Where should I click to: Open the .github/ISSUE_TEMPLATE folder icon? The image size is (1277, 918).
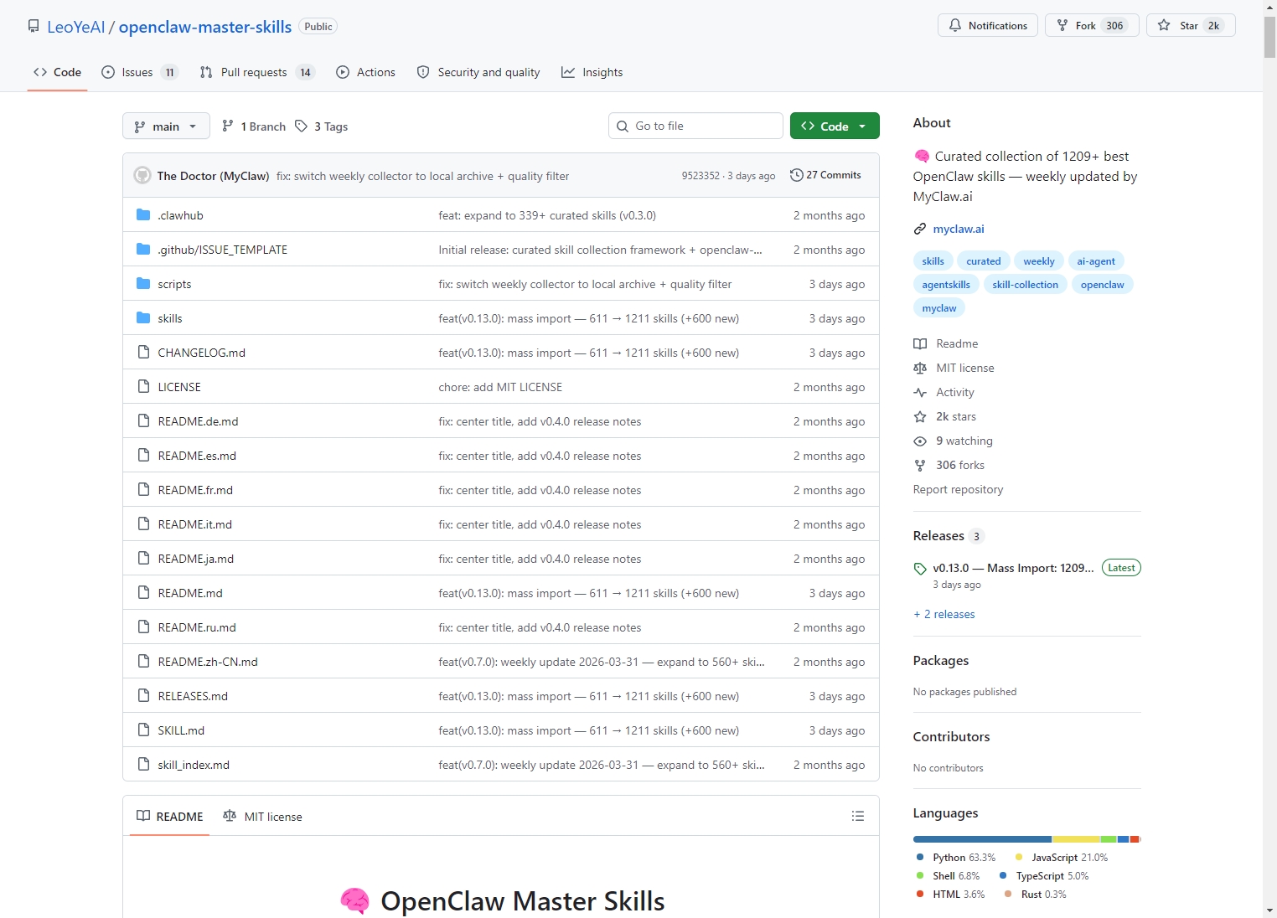pyautogui.click(x=143, y=250)
